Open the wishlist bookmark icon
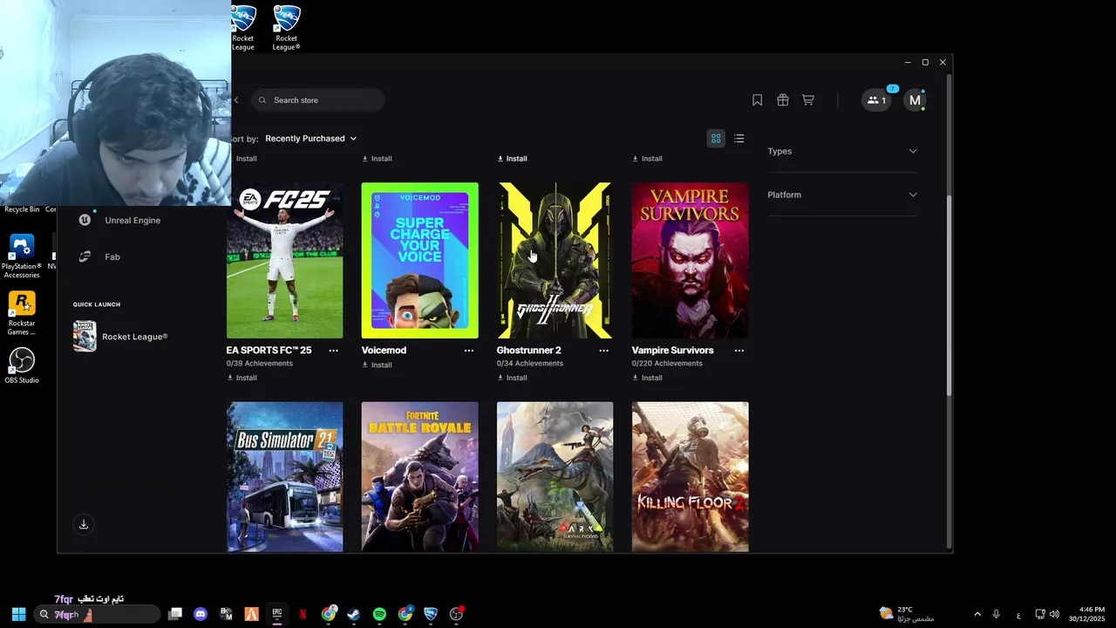Image resolution: width=1116 pixels, height=628 pixels. pyautogui.click(x=757, y=100)
